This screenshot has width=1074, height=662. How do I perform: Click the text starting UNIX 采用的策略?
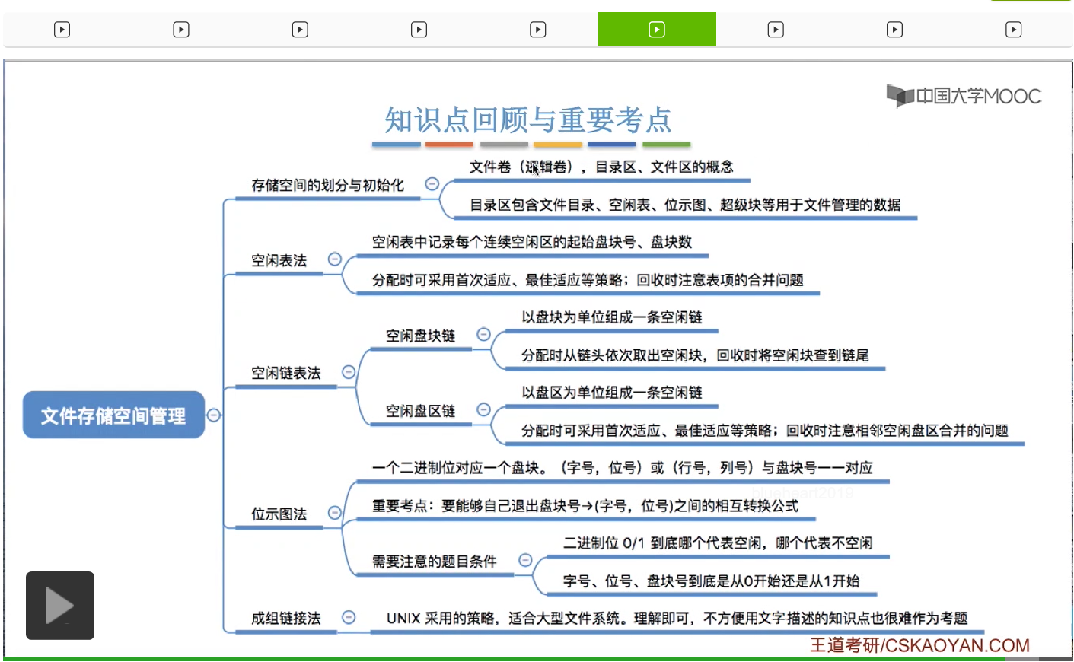click(677, 618)
